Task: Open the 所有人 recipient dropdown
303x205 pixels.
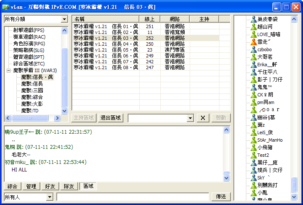Action: 50,197
